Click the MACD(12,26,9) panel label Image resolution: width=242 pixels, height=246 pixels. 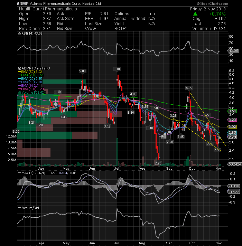pyautogui.click(x=33, y=173)
